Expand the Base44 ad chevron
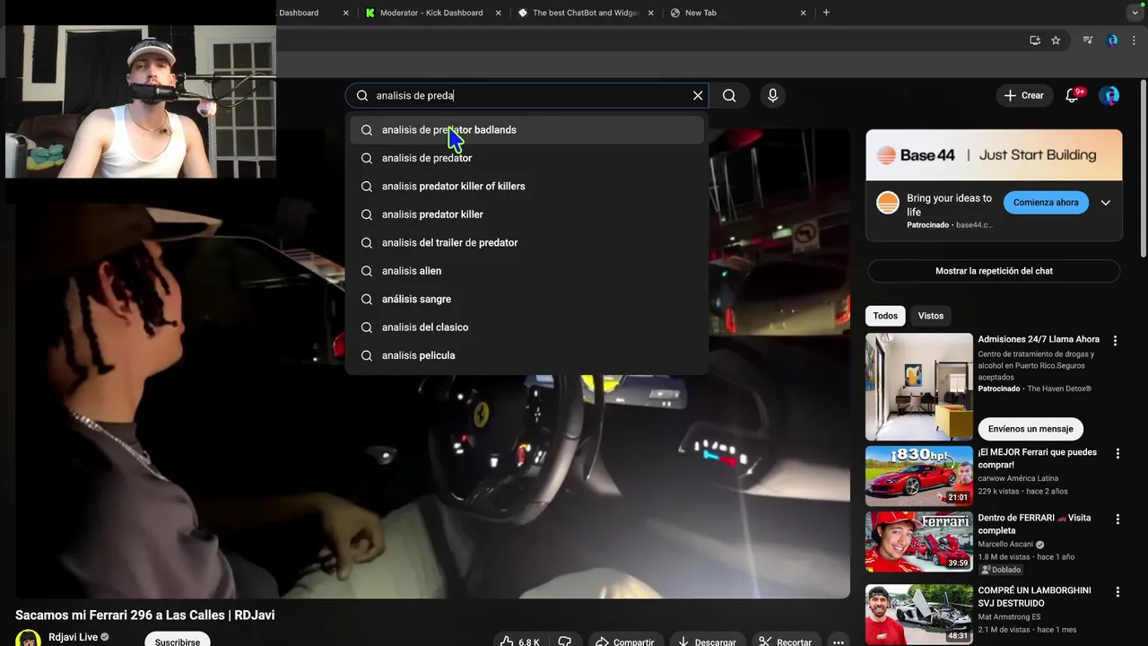 (1105, 203)
